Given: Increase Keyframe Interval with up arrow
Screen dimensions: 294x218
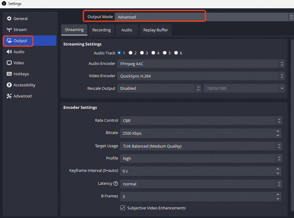Looking at the screenshot, I should click(x=278, y=169).
